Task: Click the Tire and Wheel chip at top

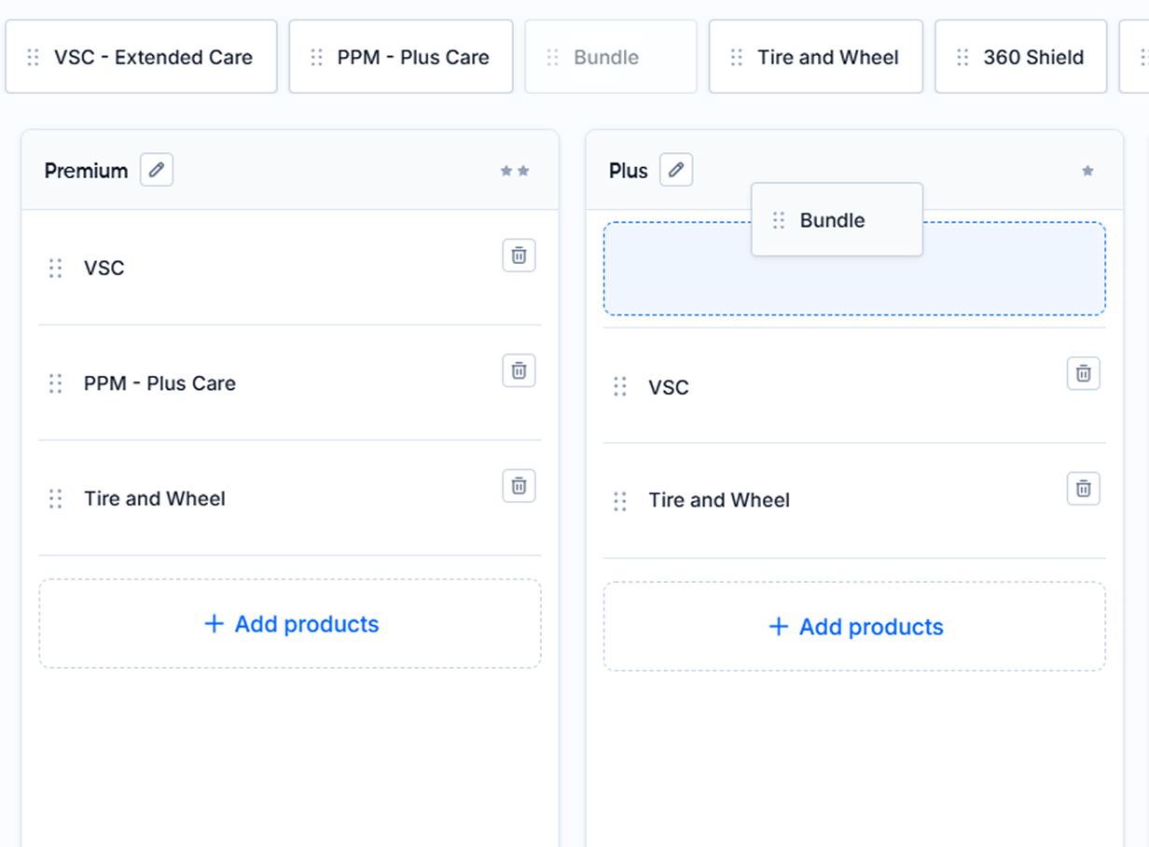Action: pos(816,57)
